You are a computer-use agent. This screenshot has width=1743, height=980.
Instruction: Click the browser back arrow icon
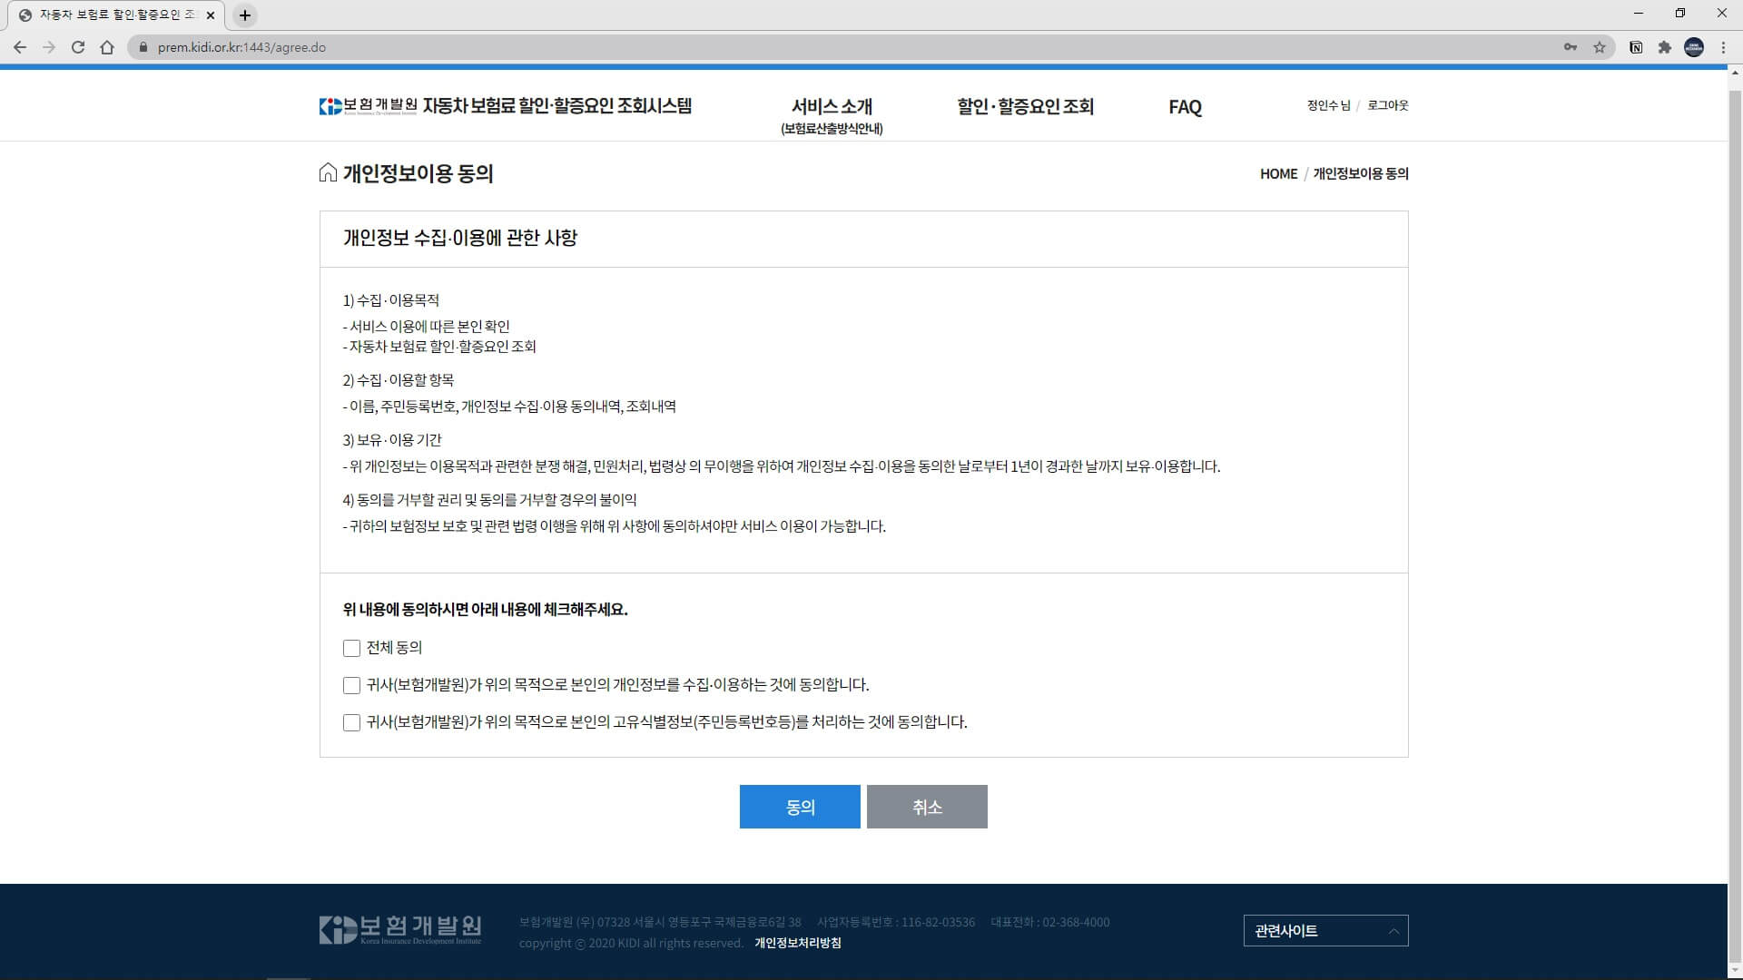click(20, 47)
